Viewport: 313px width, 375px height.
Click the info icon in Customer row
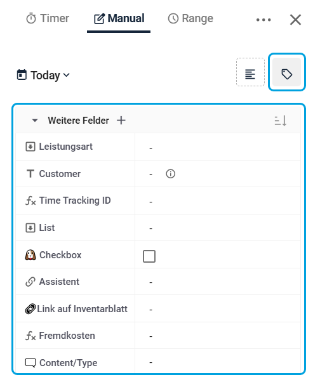(x=170, y=174)
